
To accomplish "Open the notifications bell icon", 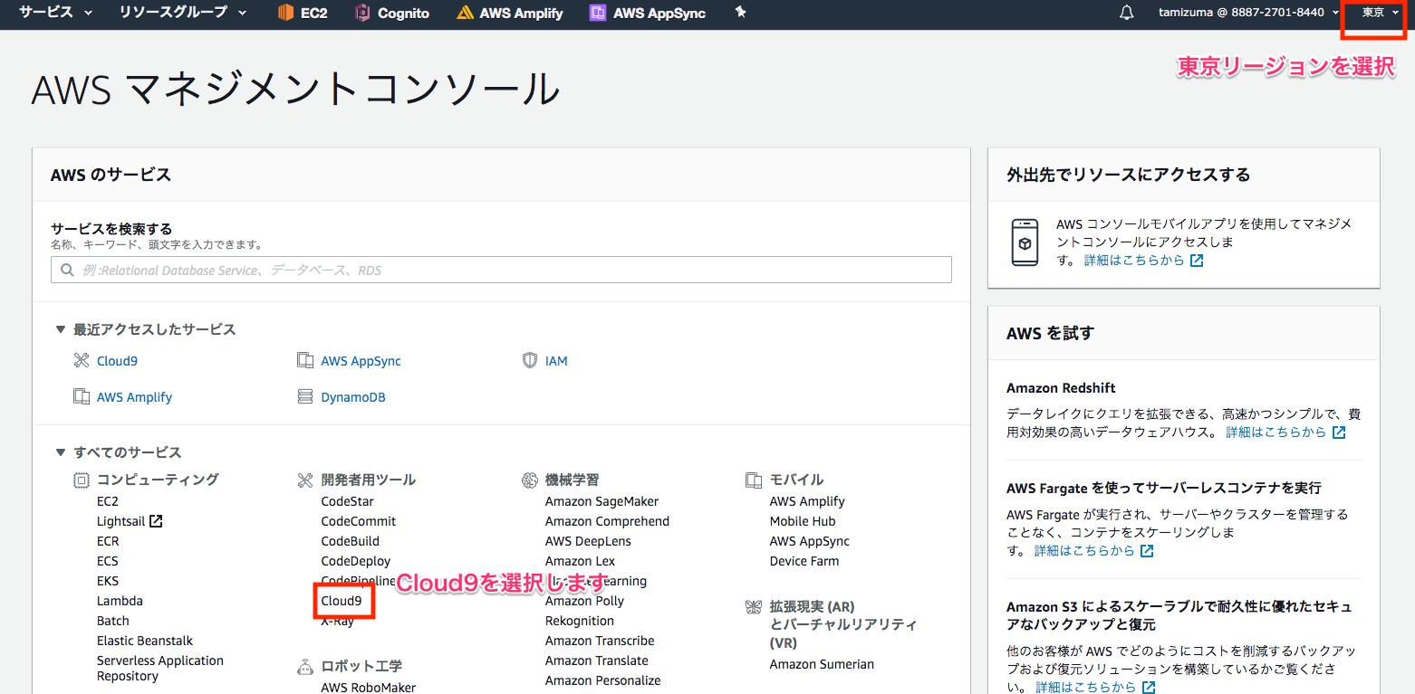I will coord(1126,13).
